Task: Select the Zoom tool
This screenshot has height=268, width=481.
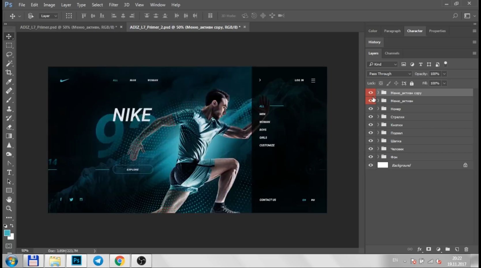Action: click(9, 208)
